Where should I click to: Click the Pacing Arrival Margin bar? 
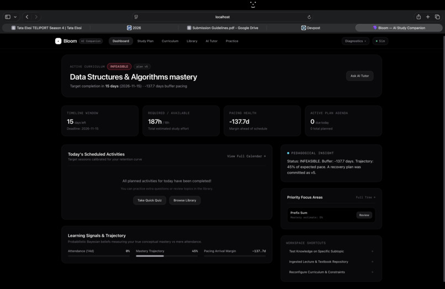click(x=235, y=256)
